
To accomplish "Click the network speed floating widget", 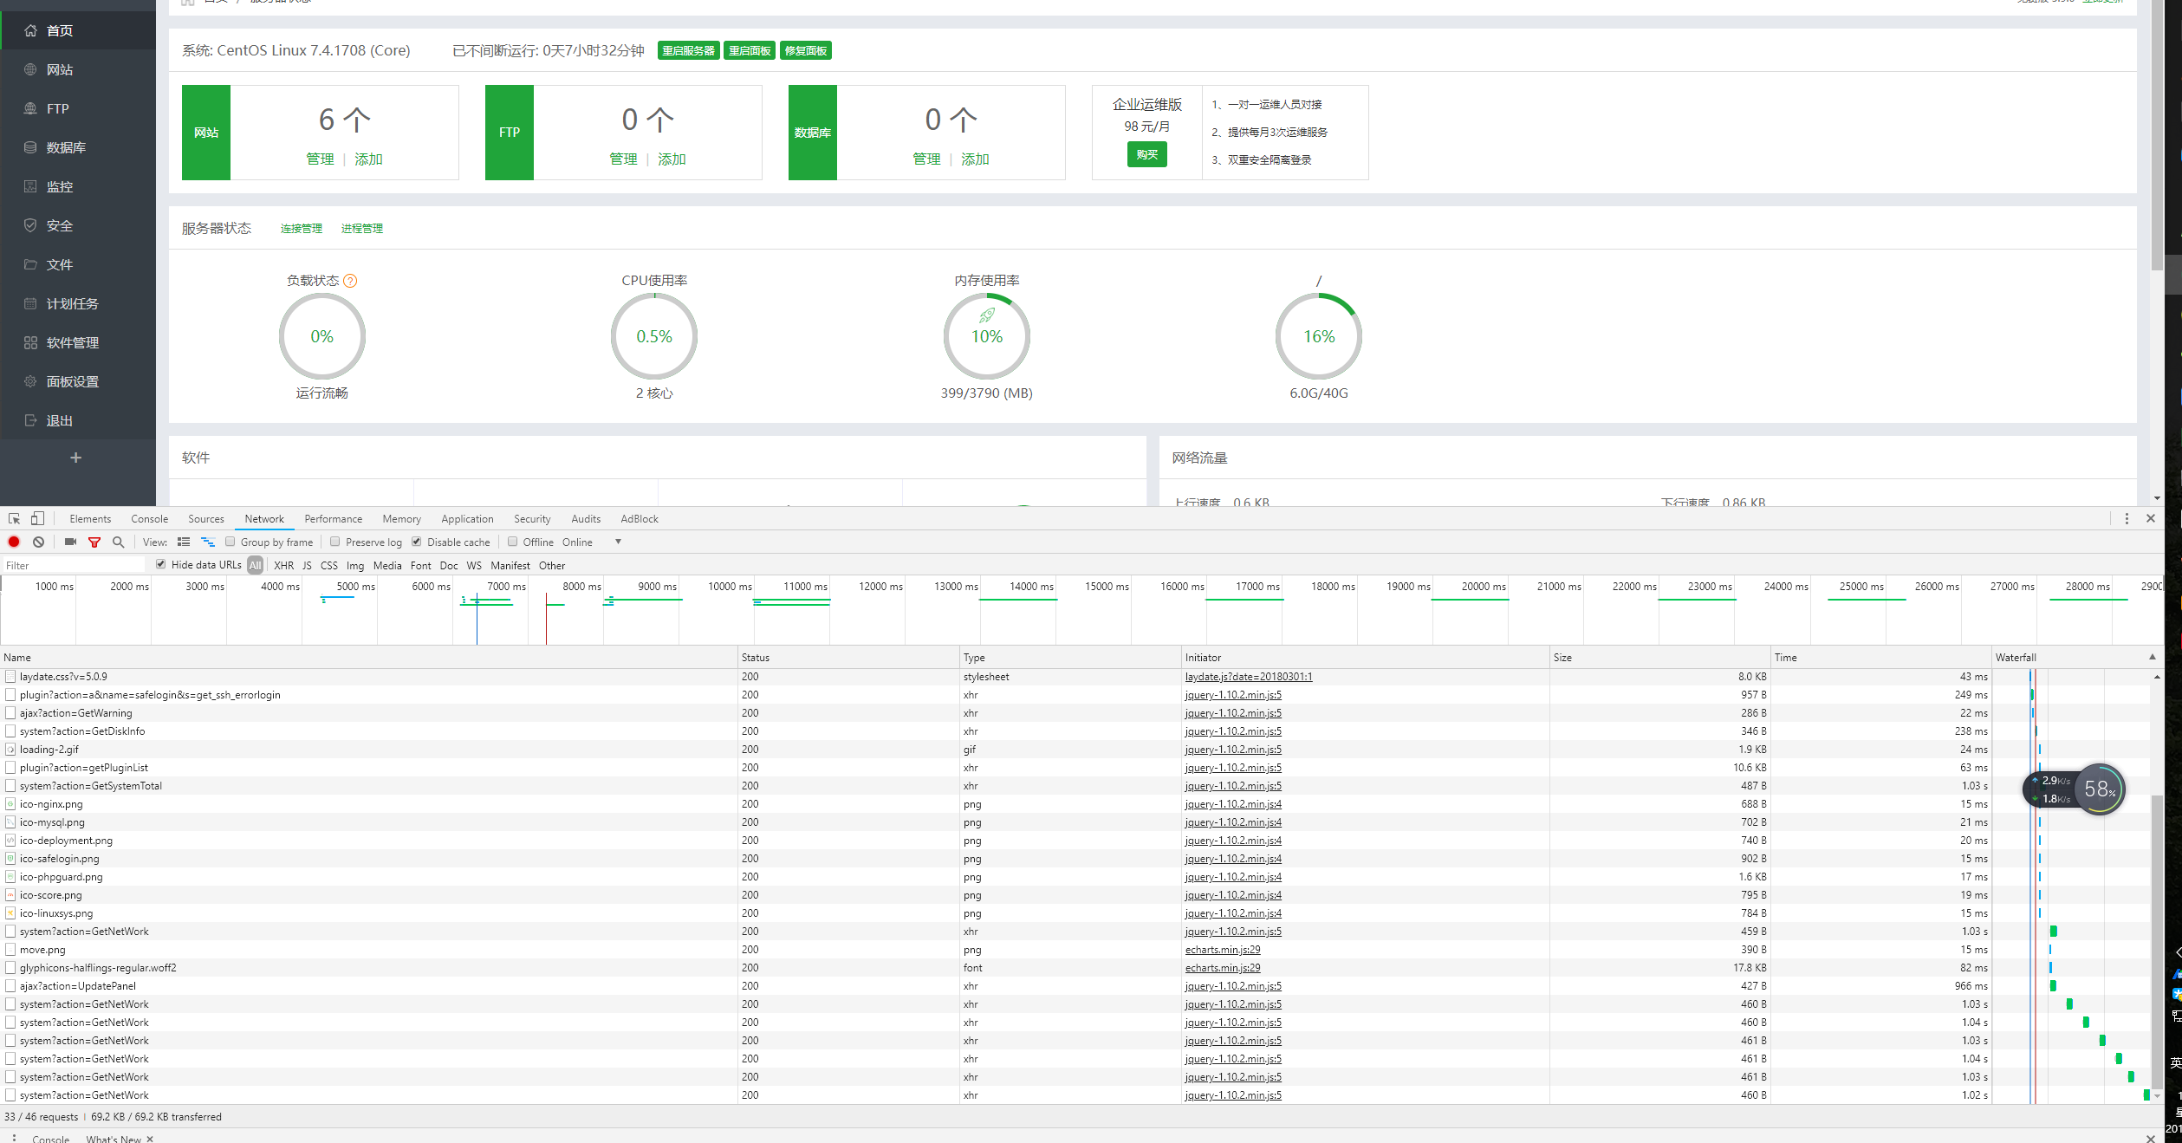I will click(x=2074, y=789).
